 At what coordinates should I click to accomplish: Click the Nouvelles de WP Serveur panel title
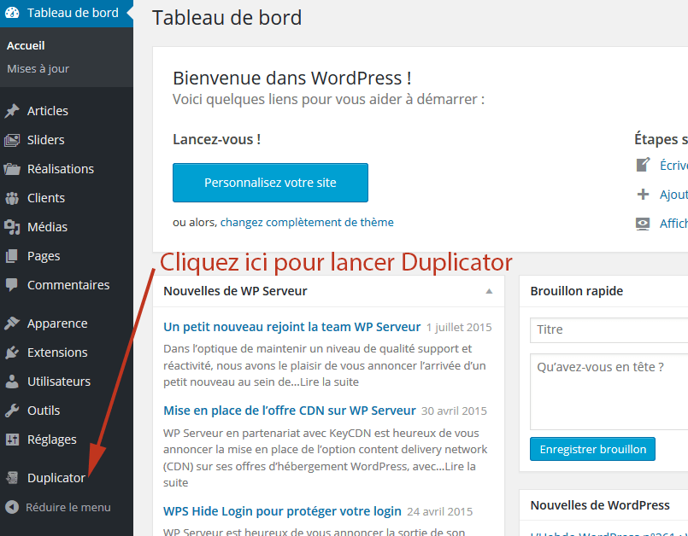click(x=235, y=291)
